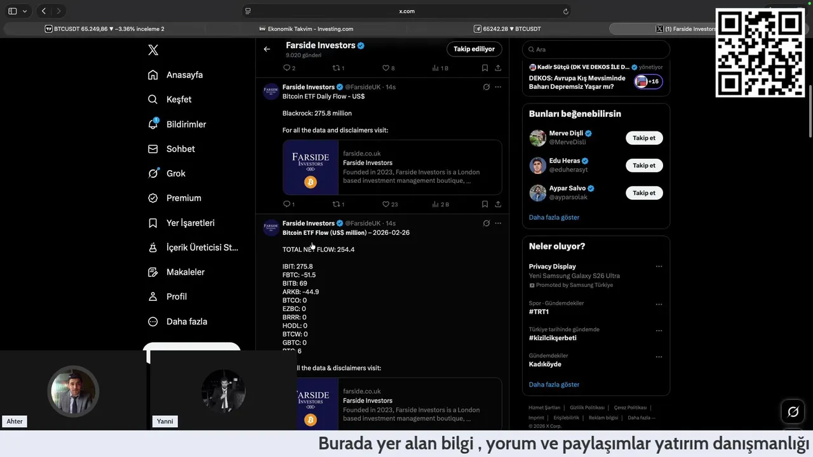Bookmark the Blackrock 275.8 million post
Screen dimensions: 813x457
[485, 204]
